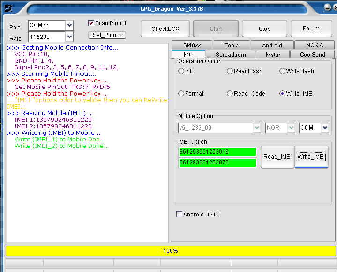Screen dimensions: 337x272
Task: Click the yellow 100% progress bar
Action: click(x=171, y=251)
